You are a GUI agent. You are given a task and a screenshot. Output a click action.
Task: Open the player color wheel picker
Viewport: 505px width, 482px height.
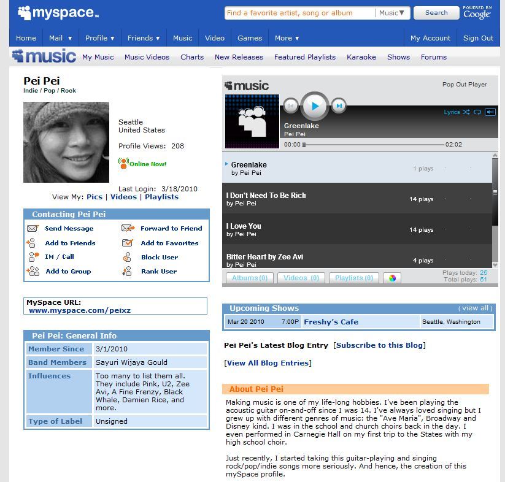(x=392, y=278)
